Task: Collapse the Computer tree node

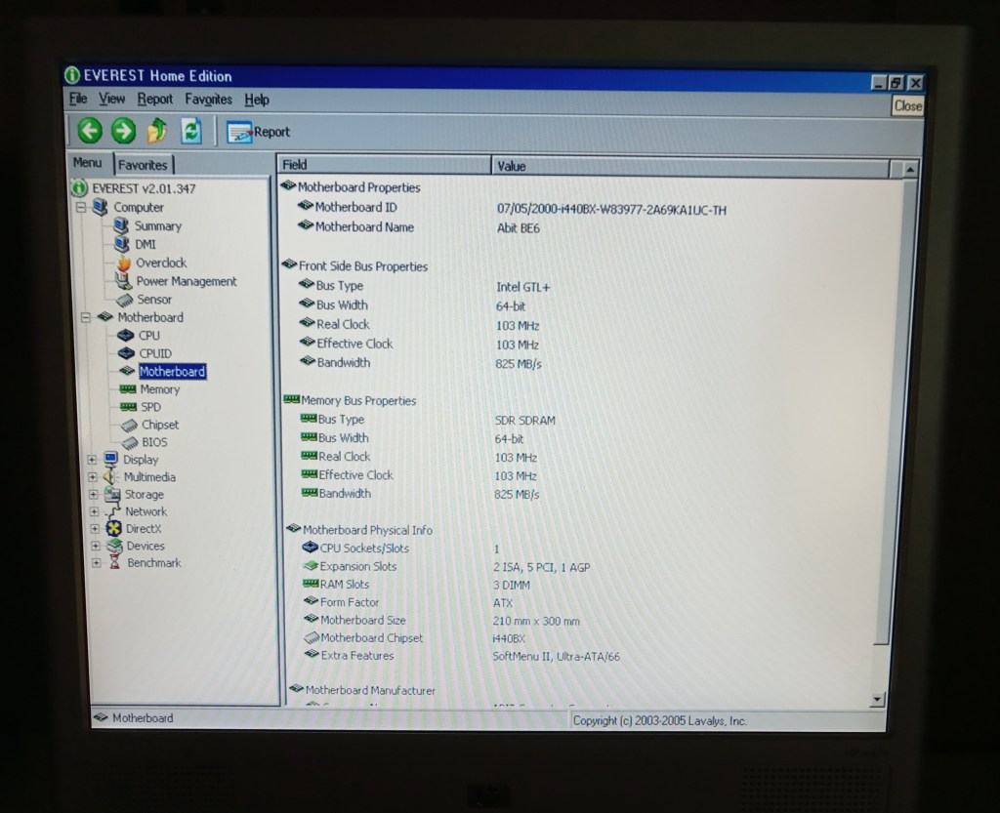Action: (82, 207)
